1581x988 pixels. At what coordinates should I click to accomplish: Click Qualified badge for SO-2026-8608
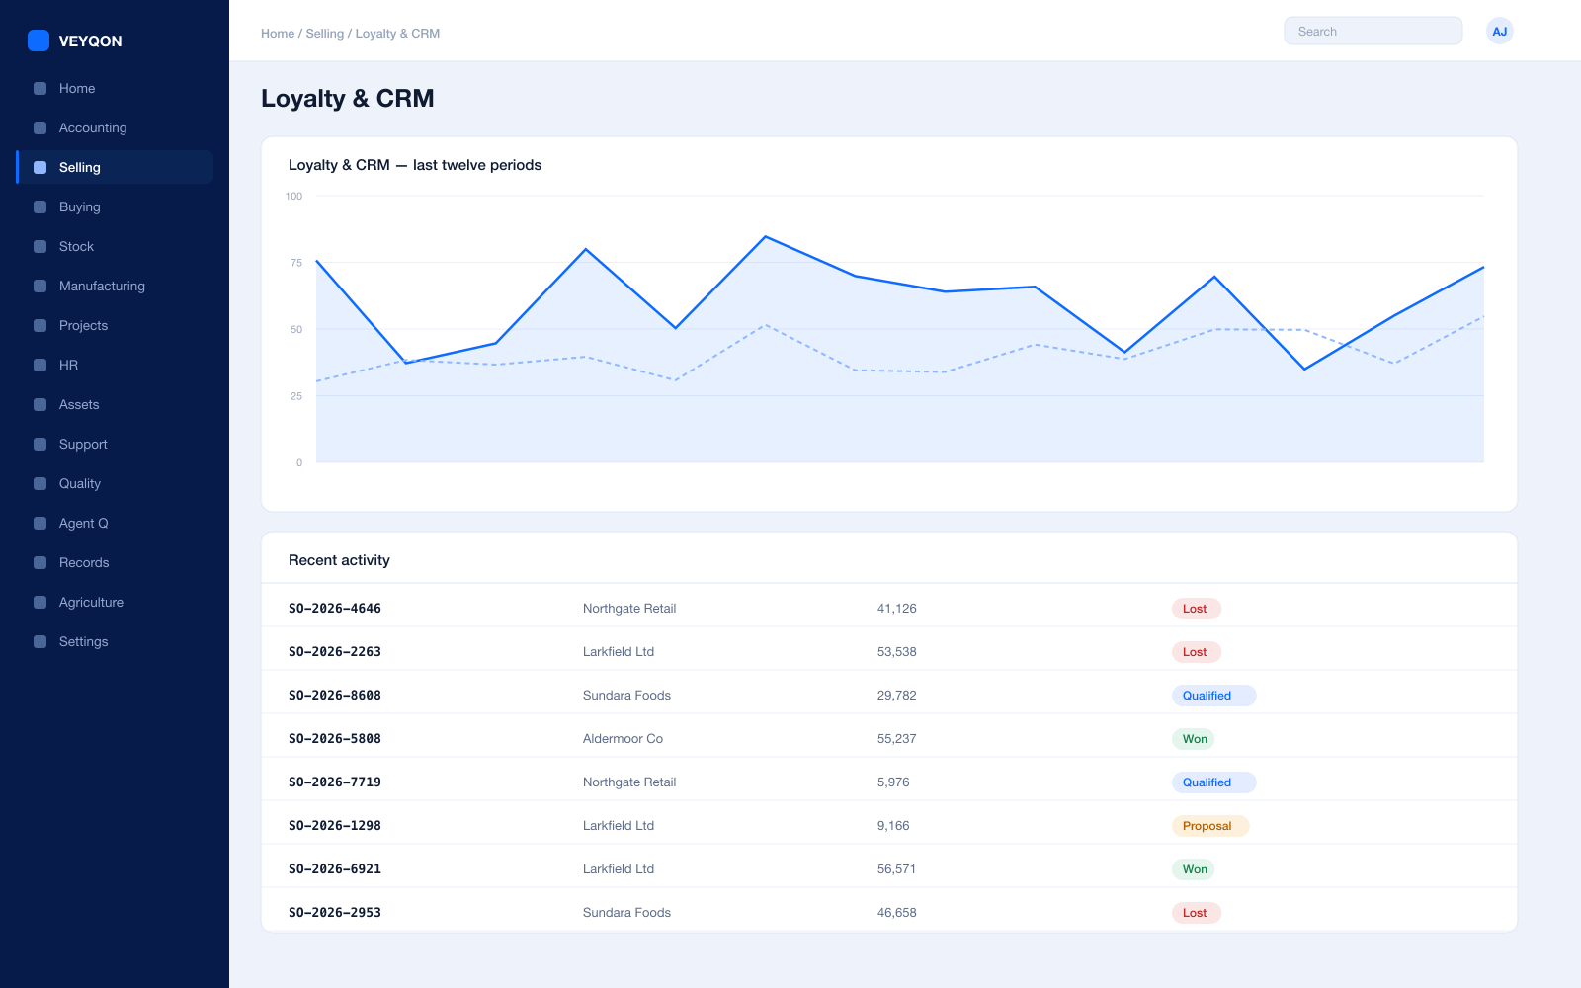point(1213,696)
